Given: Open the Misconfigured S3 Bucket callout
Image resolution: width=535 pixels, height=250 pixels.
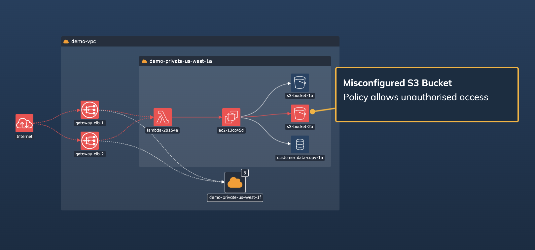Looking at the screenshot, I should pyautogui.click(x=427, y=95).
